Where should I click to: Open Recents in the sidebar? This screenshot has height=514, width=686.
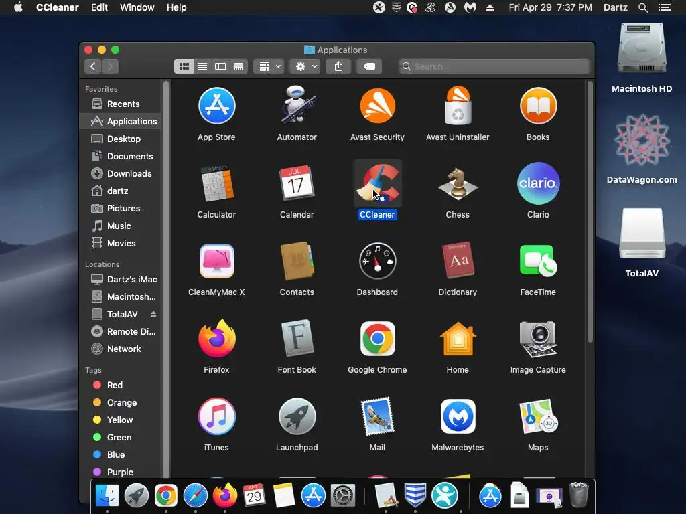coord(121,104)
